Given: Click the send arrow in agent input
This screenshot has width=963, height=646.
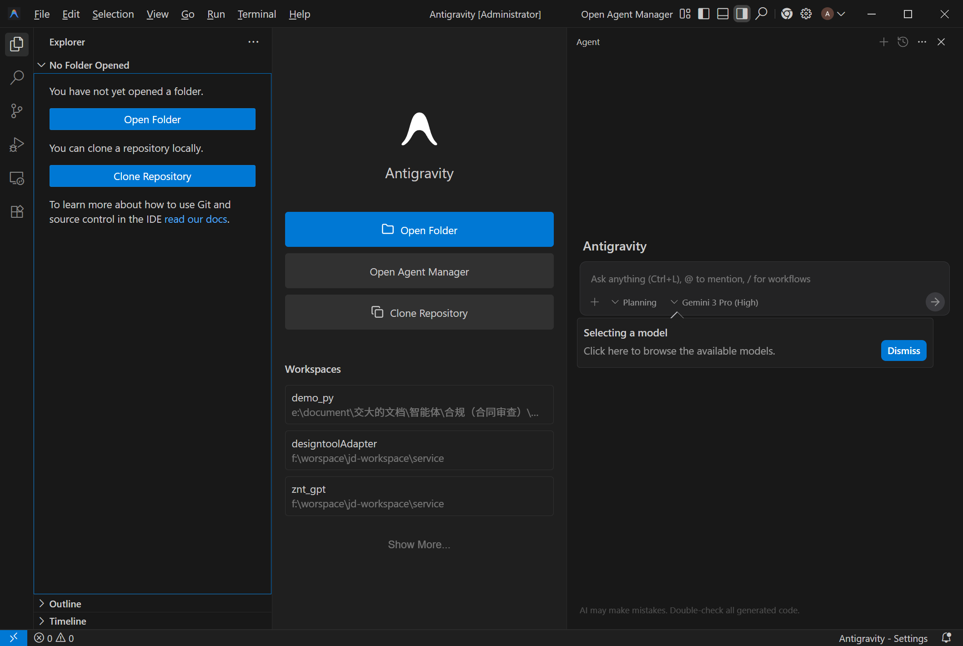Looking at the screenshot, I should [935, 302].
